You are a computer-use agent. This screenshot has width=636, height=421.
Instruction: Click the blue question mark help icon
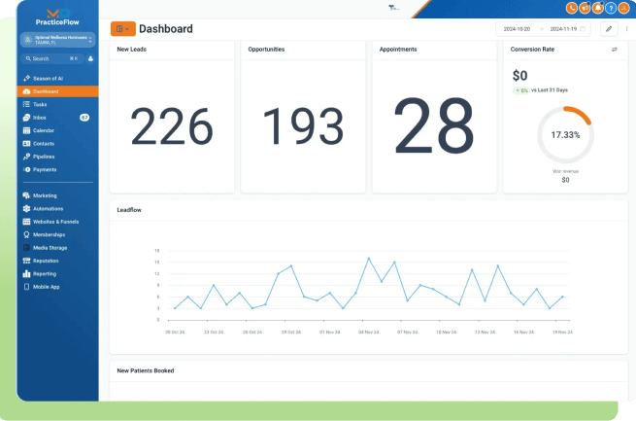611,8
